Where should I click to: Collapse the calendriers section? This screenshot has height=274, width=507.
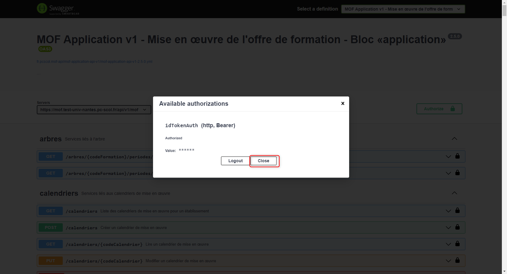click(454, 193)
